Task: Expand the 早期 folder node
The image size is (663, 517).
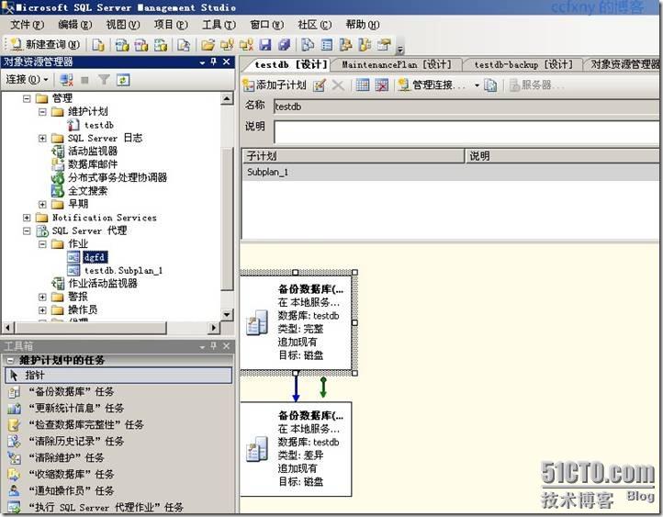Action: coord(42,204)
